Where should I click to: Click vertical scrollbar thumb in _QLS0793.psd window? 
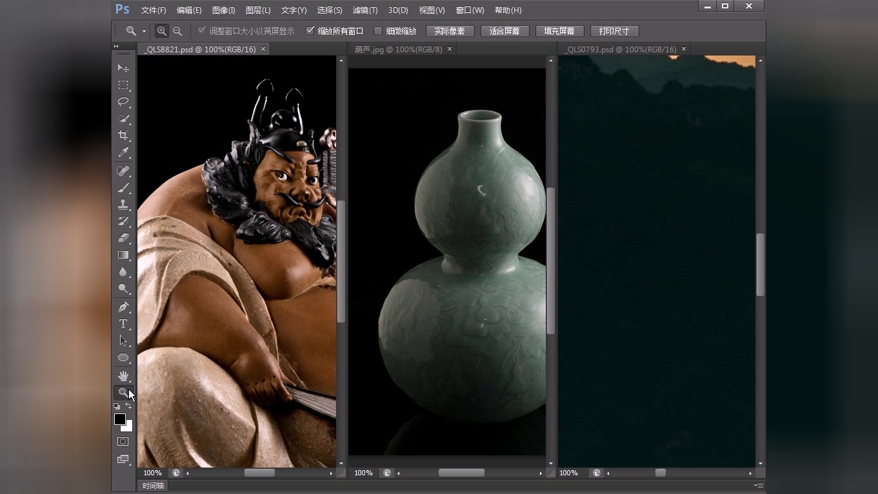point(761,264)
